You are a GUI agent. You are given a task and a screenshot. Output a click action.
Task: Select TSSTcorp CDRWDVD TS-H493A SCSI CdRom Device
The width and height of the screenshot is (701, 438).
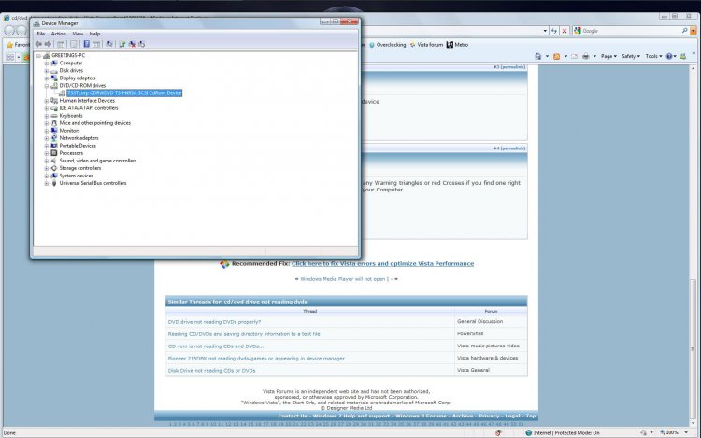pyautogui.click(x=124, y=92)
